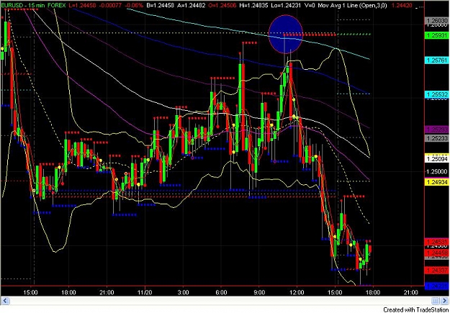Click the B=1.24458 bid readout
This screenshot has height=313, width=450.
160,4
